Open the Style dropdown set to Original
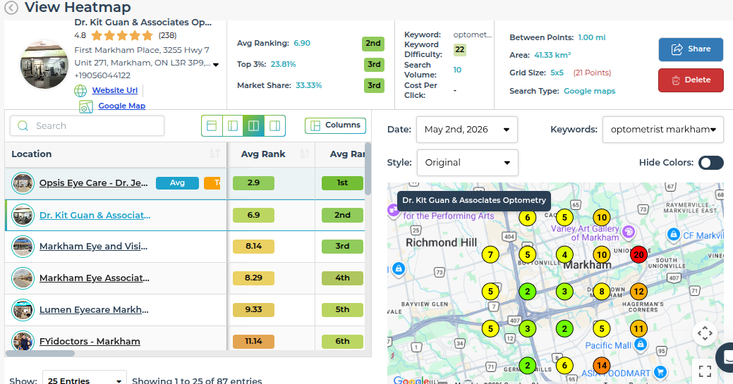The width and height of the screenshot is (733, 384). click(467, 163)
